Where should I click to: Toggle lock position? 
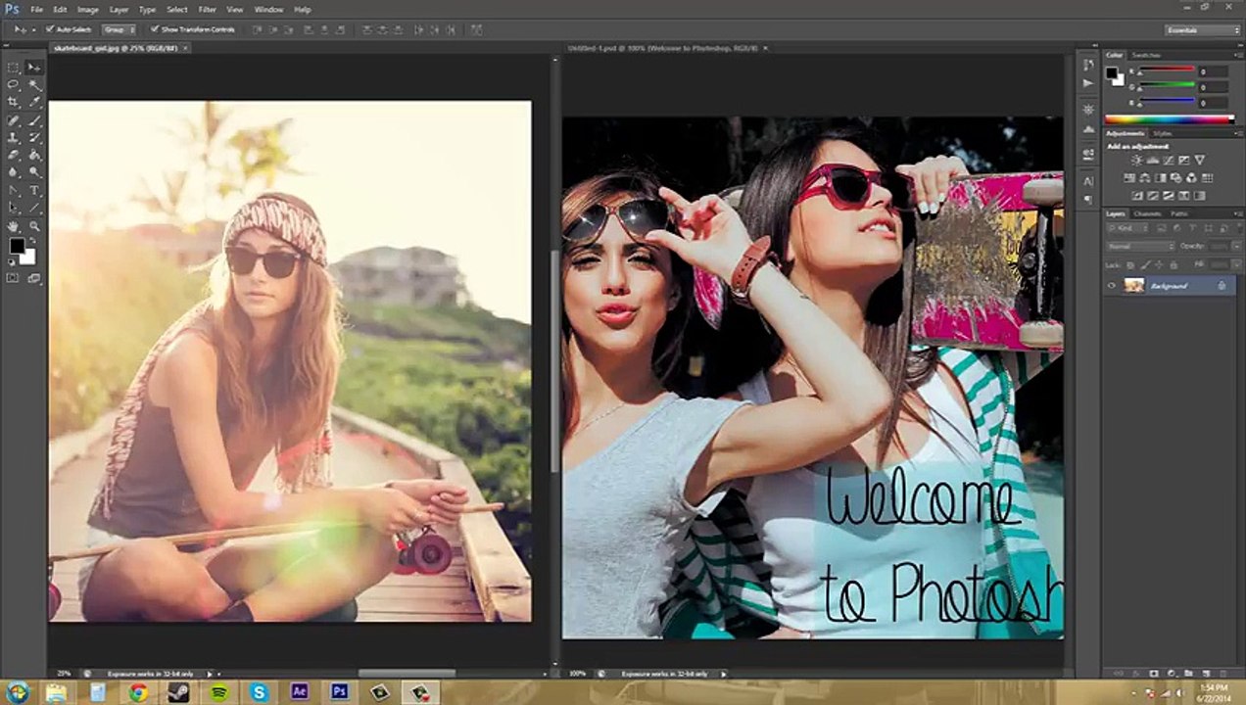[1159, 265]
